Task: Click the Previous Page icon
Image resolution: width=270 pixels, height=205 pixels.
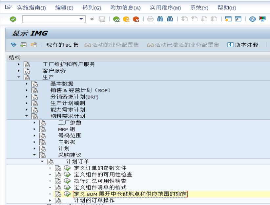Action: coord(195,19)
